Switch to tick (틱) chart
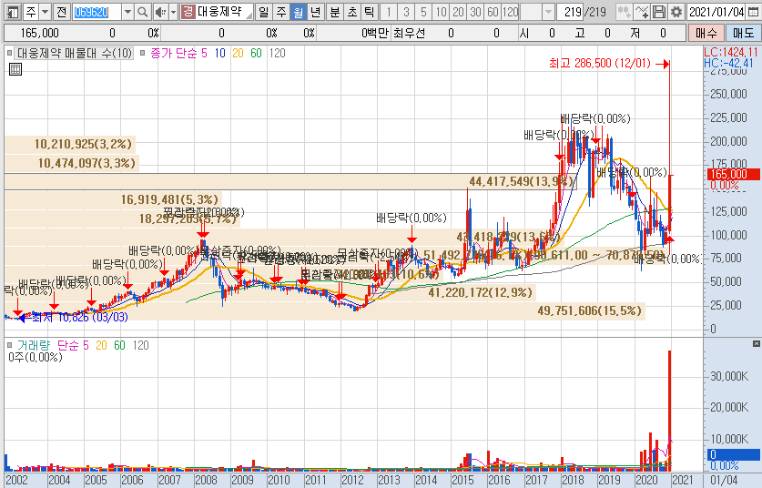Screen dimensions: 762x488 (x=370, y=12)
